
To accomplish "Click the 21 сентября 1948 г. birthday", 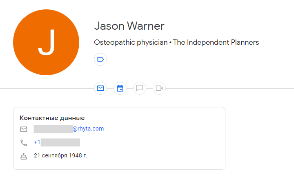I will tap(60, 155).
